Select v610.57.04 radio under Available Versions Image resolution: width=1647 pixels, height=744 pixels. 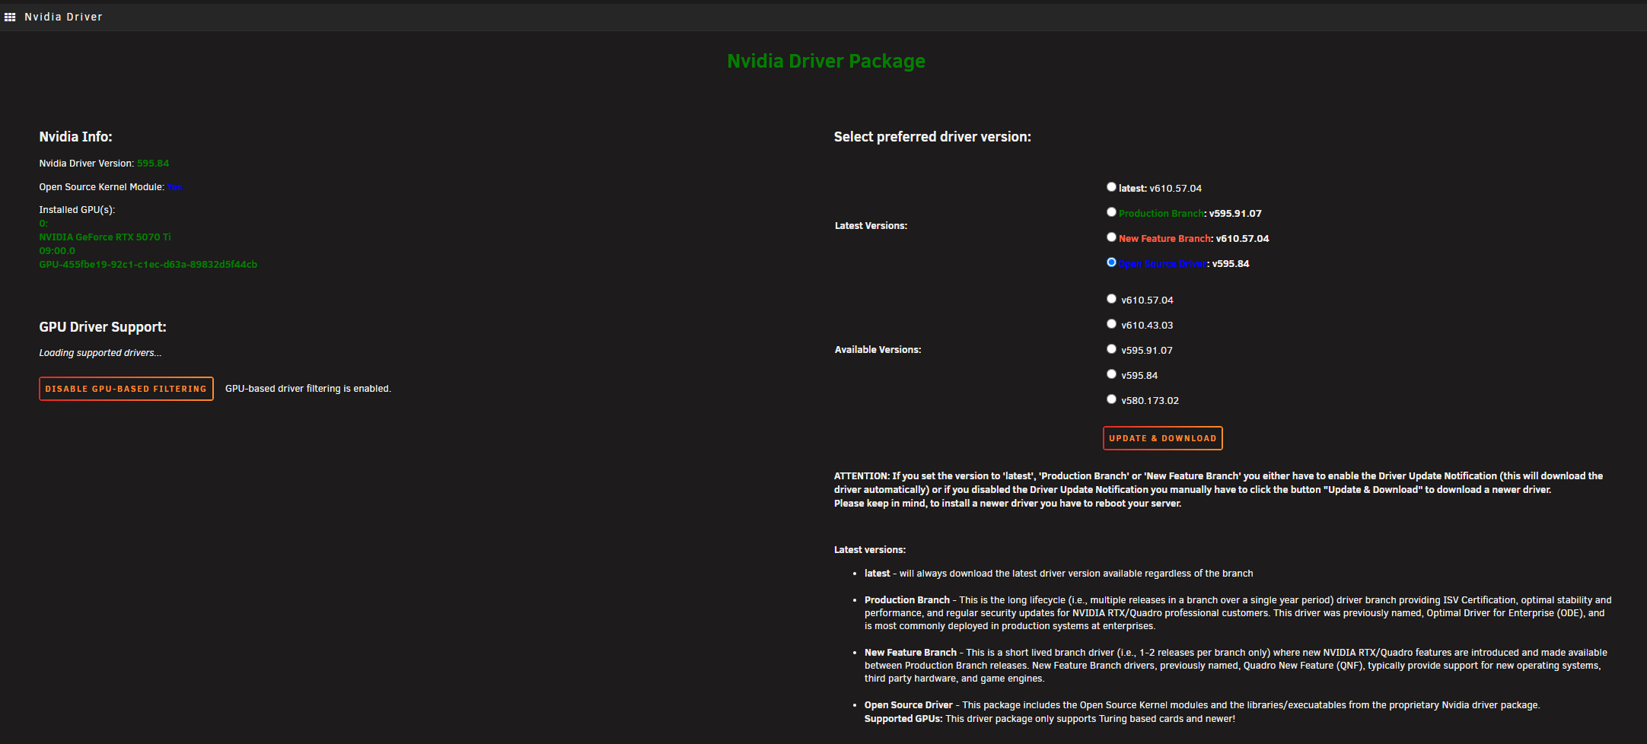1111,299
